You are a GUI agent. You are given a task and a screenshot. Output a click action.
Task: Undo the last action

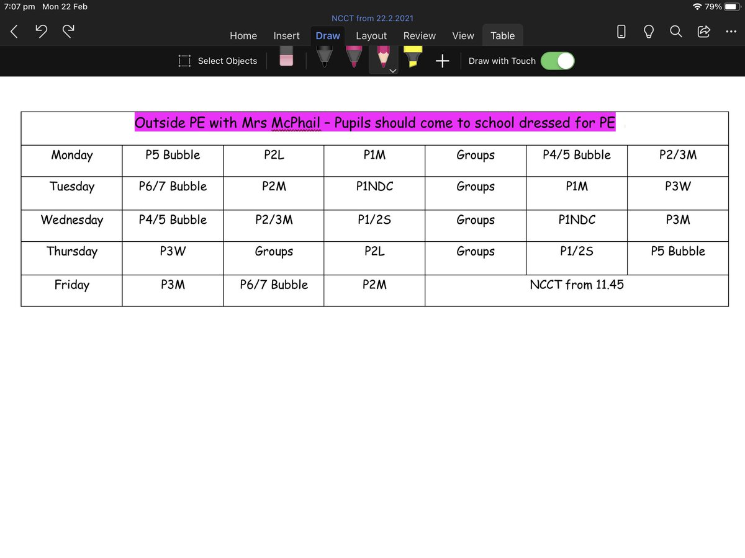(x=42, y=32)
